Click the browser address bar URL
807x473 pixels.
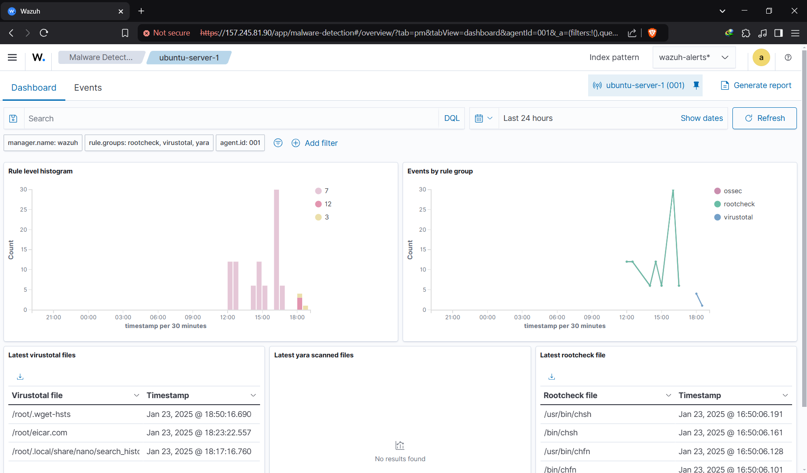coord(409,33)
